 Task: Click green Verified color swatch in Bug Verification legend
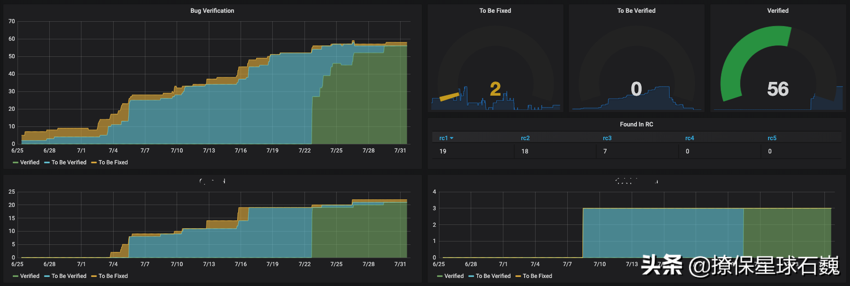[x=16, y=162]
